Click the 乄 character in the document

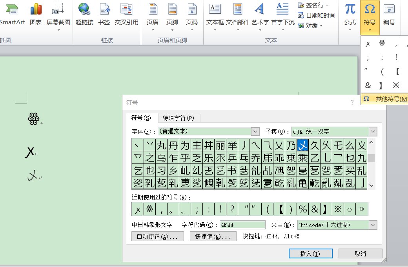(33, 176)
